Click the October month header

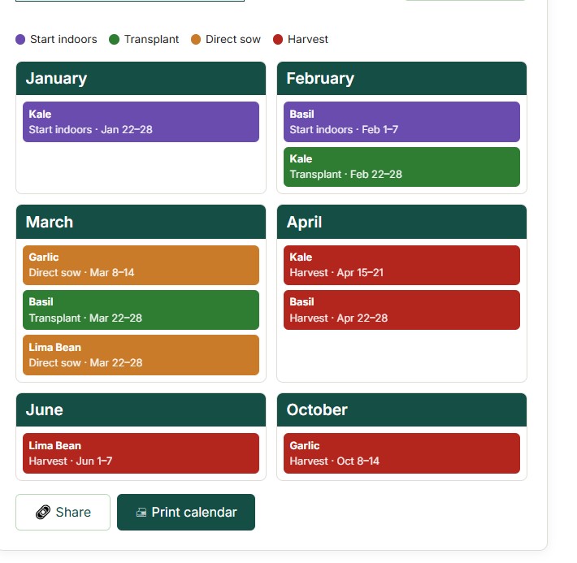click(x=401, y=410)
